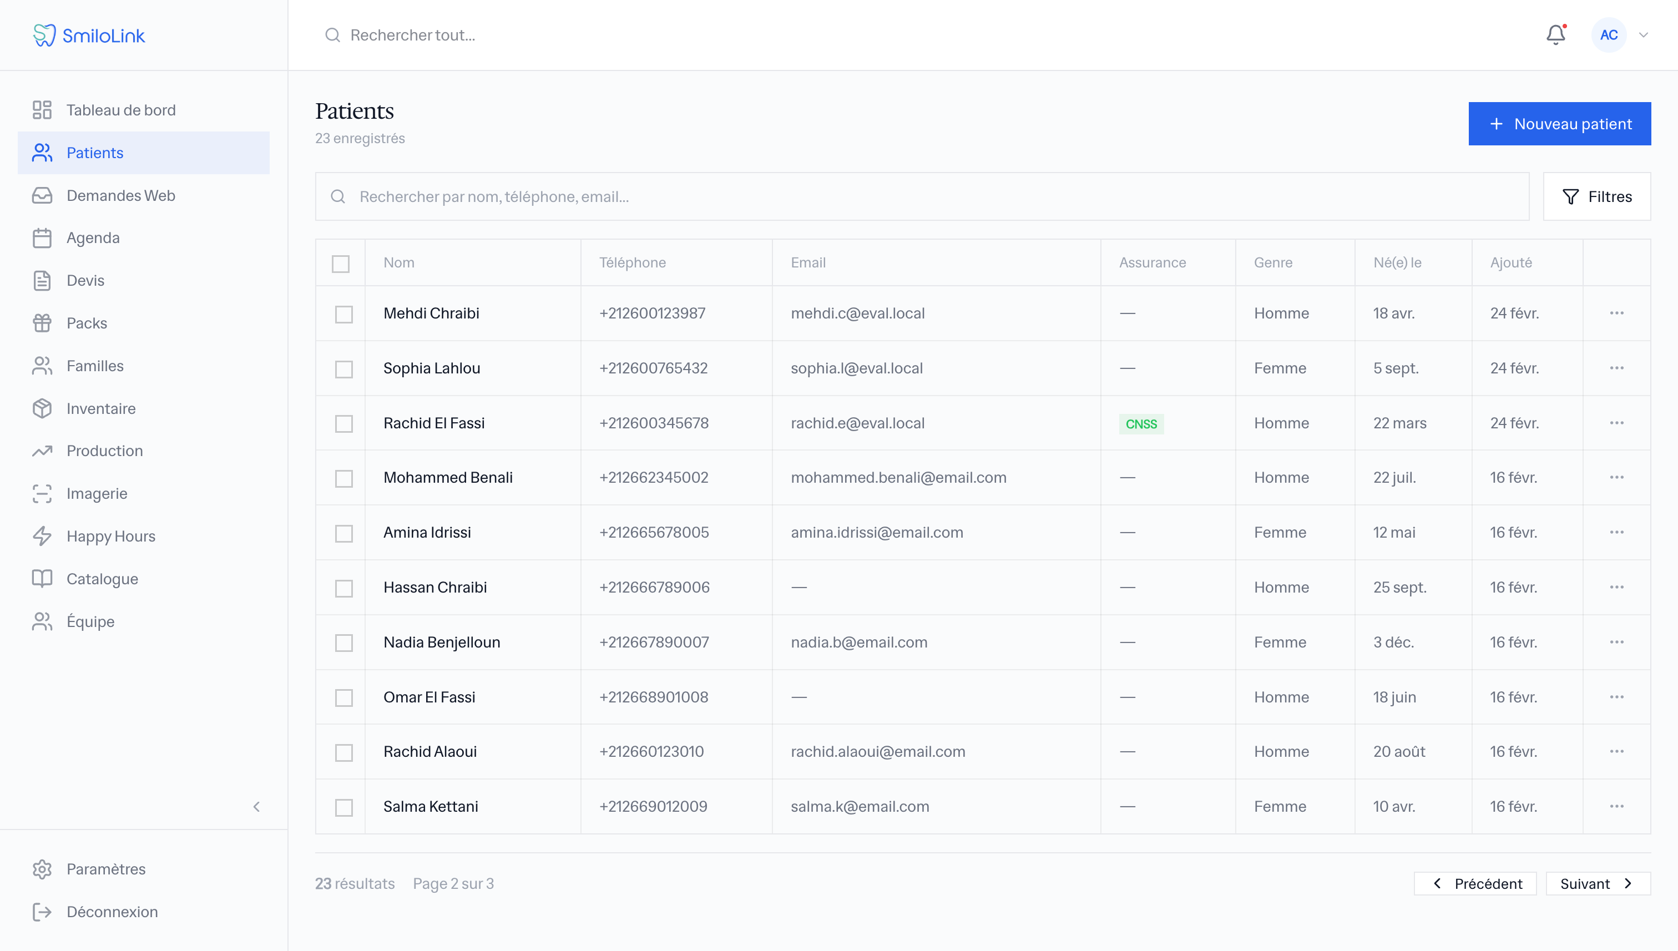Click the Déconnexion logout icon

click(x=42, y=911)
